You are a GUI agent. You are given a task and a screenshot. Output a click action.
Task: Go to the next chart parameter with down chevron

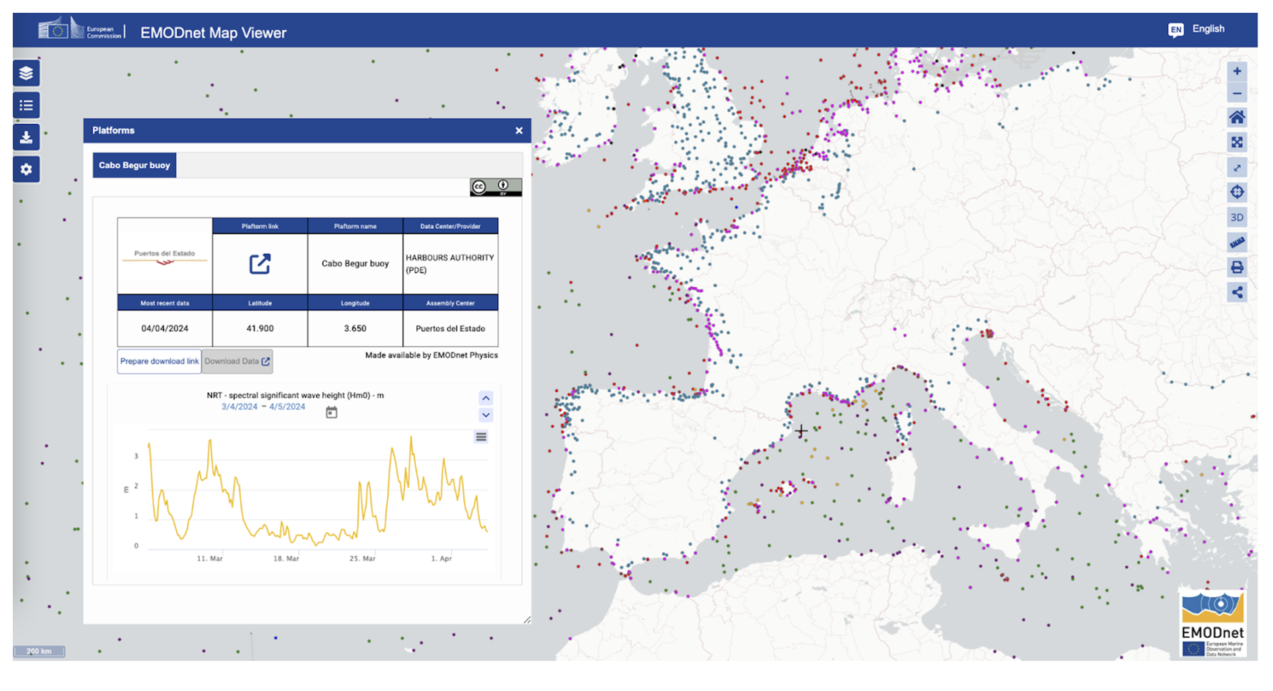pyautogui.click(x=486, y=415)
